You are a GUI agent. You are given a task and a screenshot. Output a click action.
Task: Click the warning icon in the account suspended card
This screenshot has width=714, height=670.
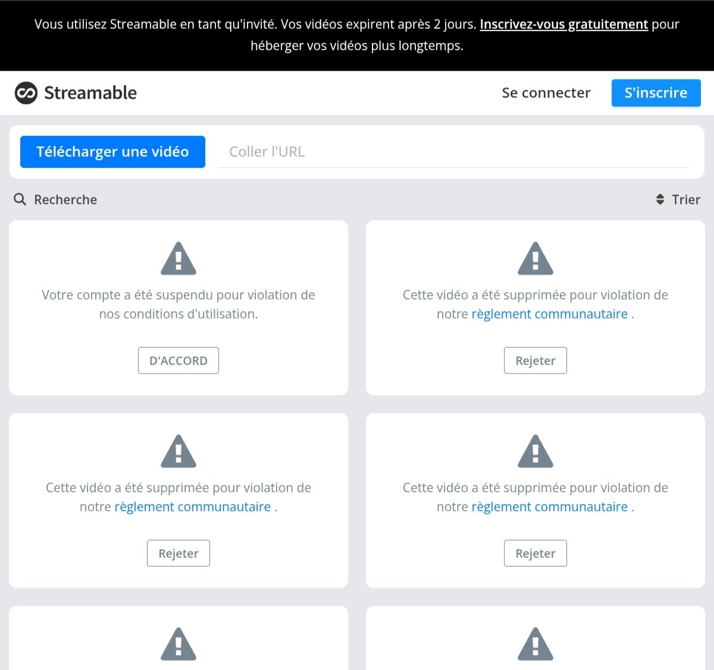pyautogui.click(x=178, y=259)
